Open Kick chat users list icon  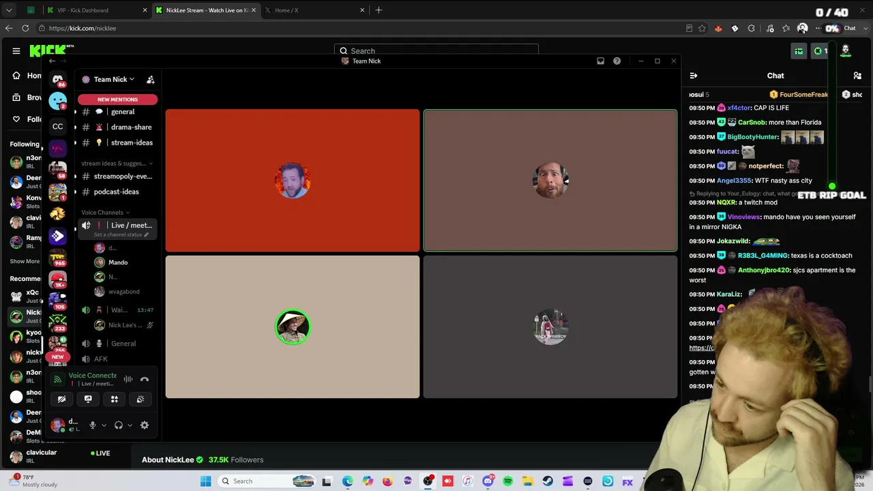point(857,76)
